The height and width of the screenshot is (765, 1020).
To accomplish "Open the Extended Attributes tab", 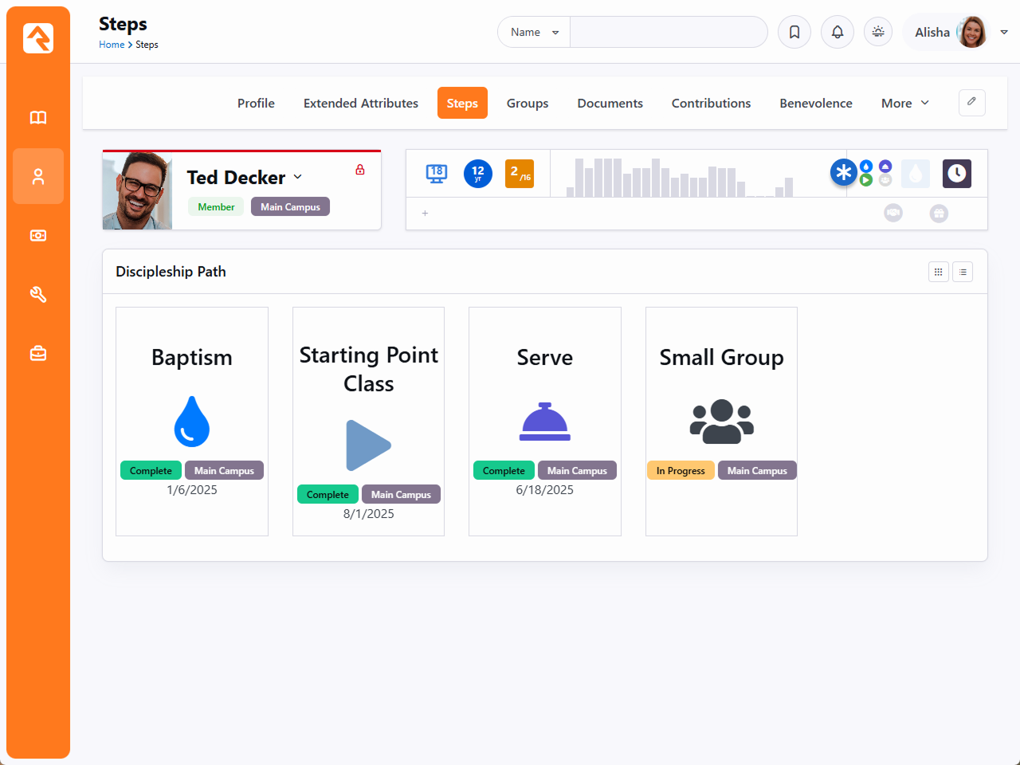I will tap(360, 104).
